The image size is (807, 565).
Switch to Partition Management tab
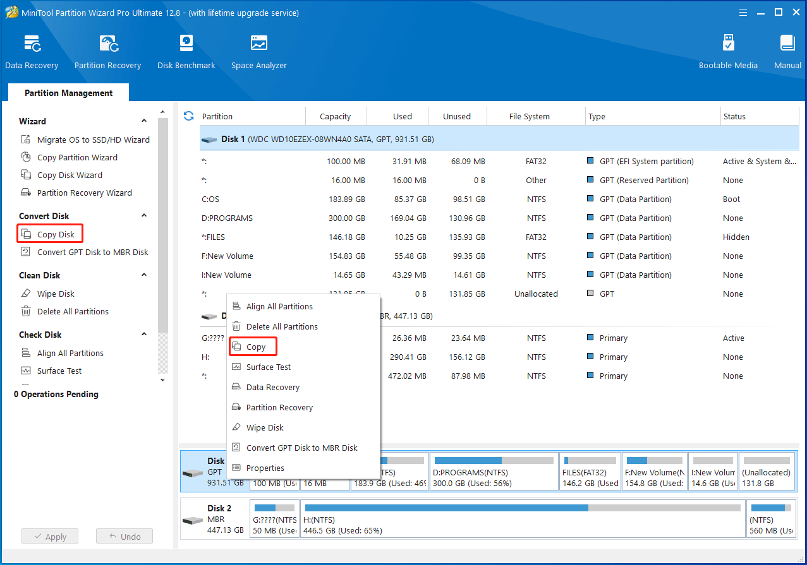pos(69,93)
